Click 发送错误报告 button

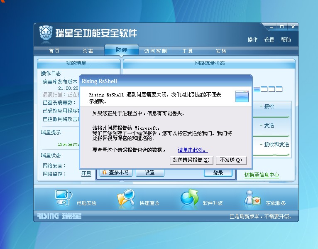coord(191,160)
